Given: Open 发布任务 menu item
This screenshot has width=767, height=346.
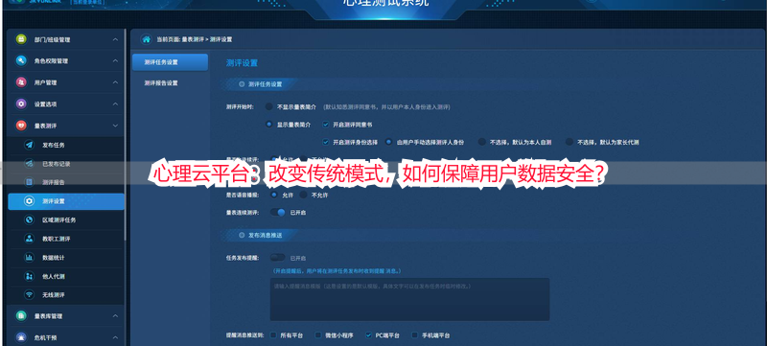Looking at the screenshot, I should (54, 145).
